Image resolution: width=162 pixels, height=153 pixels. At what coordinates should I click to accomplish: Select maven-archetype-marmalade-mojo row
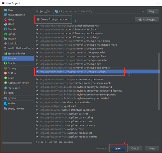tap(98, 45)
